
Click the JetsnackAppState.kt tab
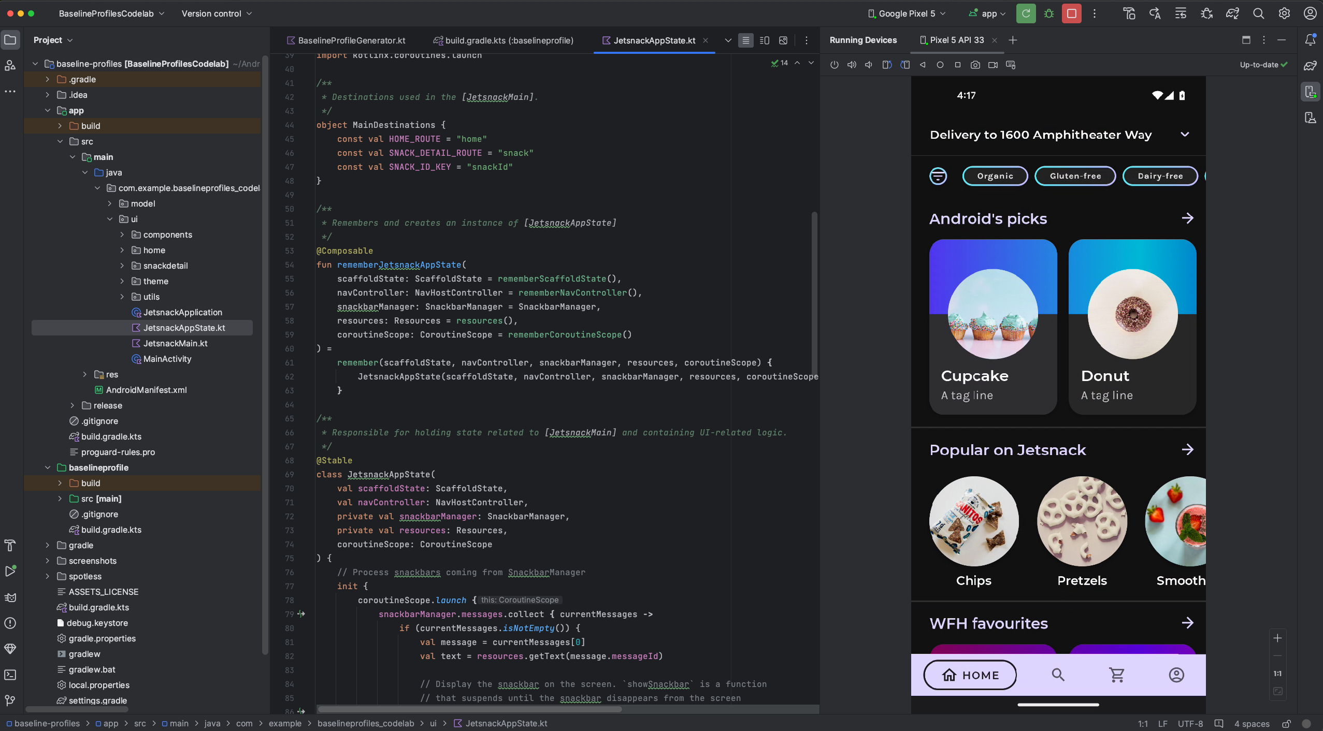pos(654,40)
